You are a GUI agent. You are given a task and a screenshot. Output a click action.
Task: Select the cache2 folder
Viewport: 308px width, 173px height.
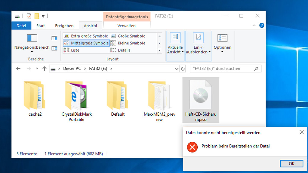tap(35, 99)
